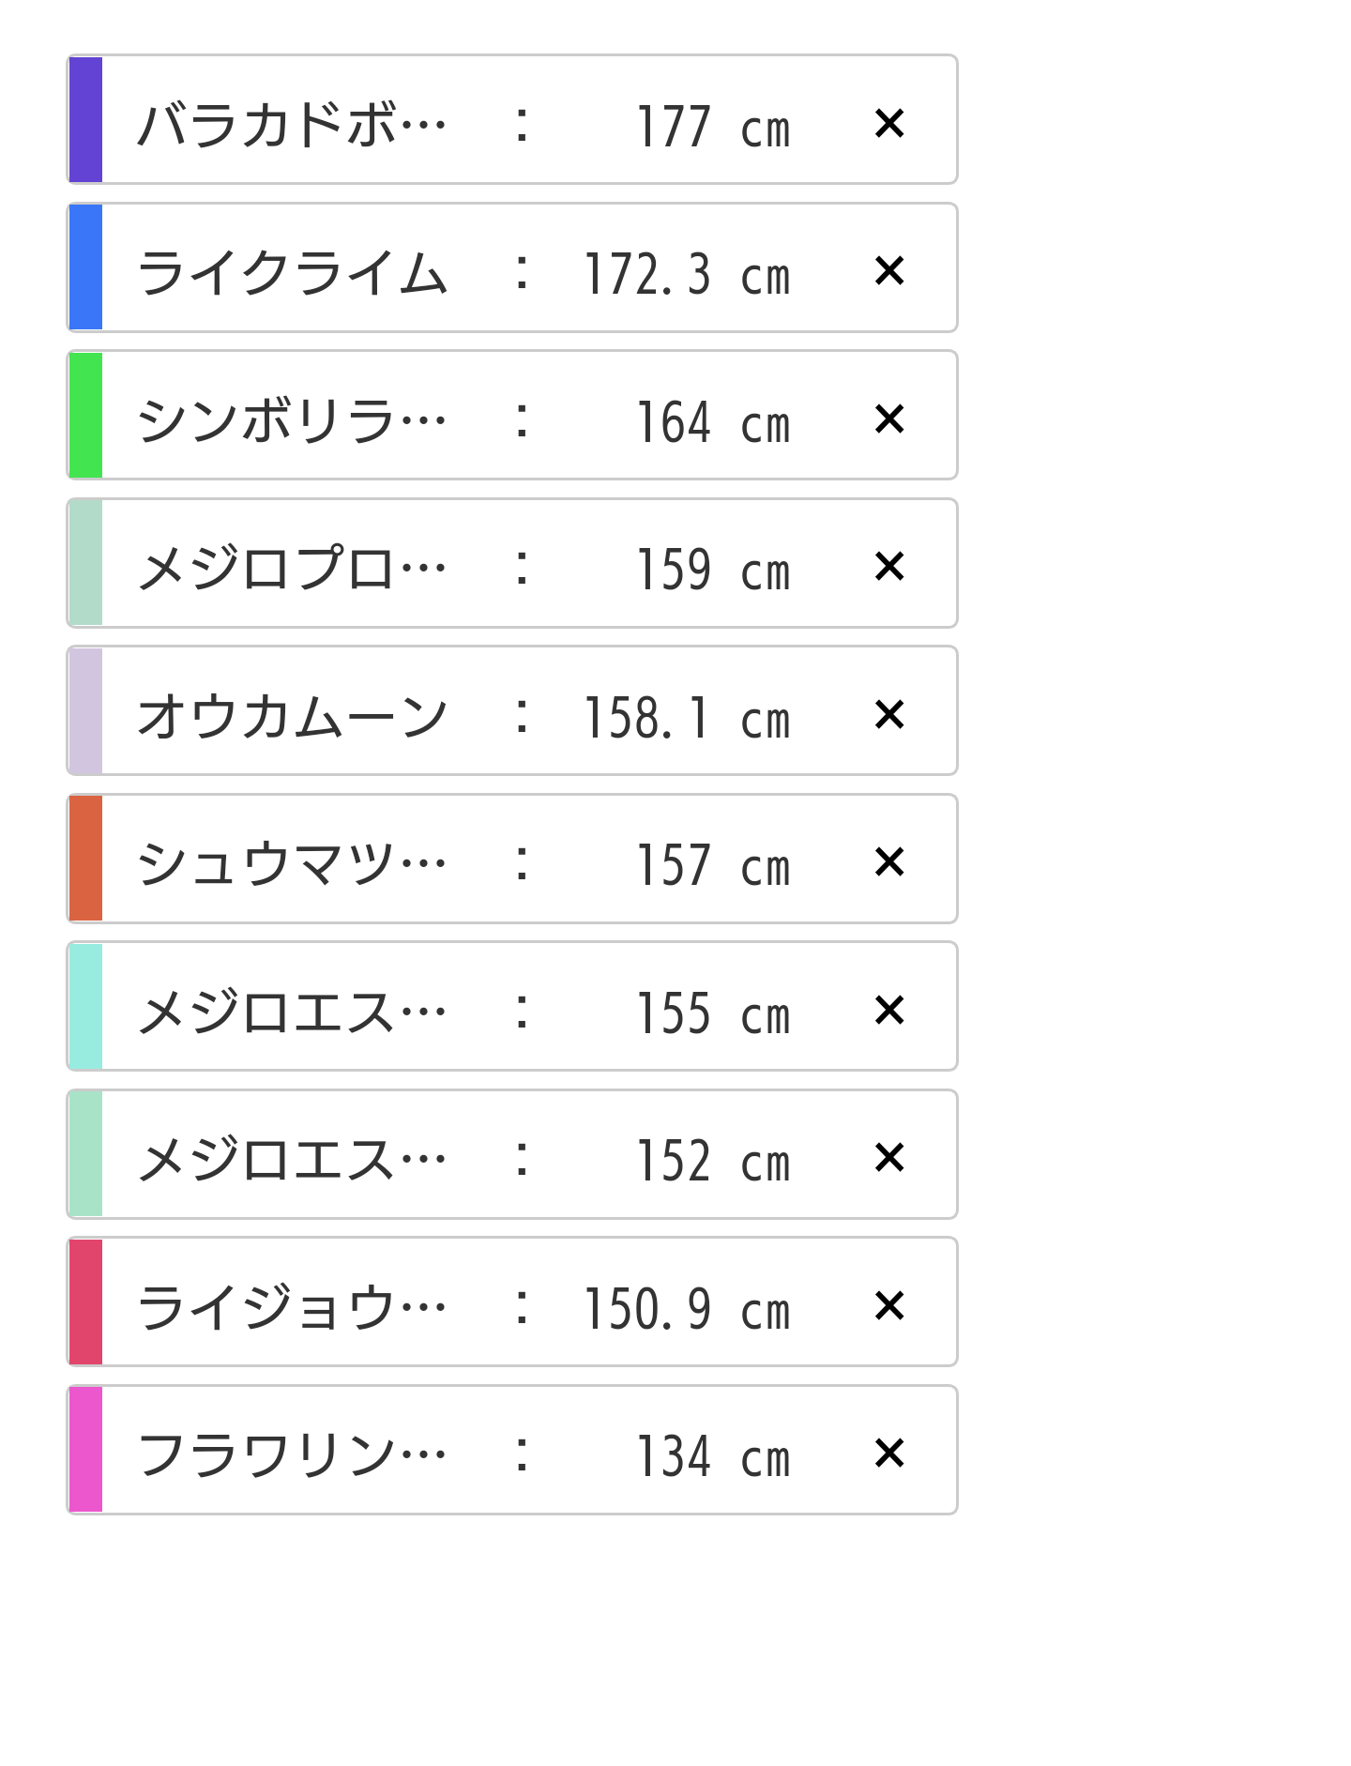Screen dimensions: 1351x1766
Task: Remove the 152 cm メジロエス… entry
Action: point(888,1157)
